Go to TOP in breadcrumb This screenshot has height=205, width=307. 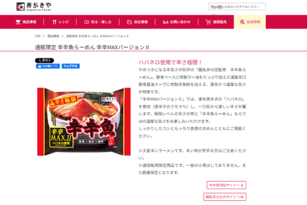[x=37, y=36]
